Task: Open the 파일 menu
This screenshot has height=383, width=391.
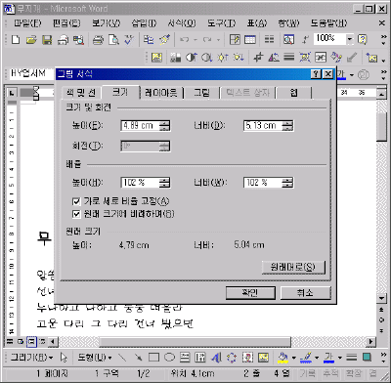Action: coord(27,23)
